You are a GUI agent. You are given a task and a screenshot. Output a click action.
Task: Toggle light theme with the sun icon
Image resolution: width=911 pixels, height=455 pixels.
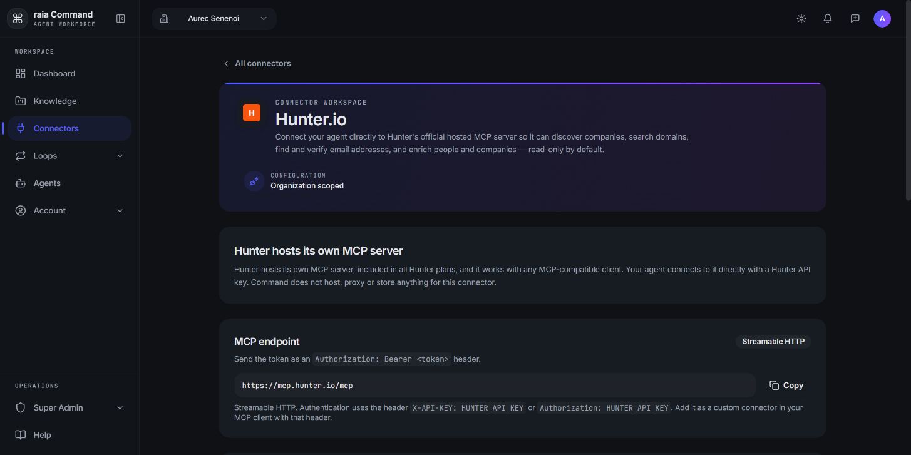[801, 19]
